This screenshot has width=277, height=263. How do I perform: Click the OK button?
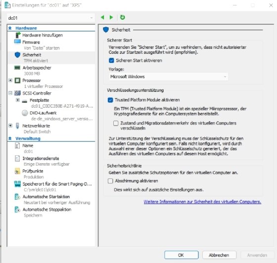[x=182, y=255]
